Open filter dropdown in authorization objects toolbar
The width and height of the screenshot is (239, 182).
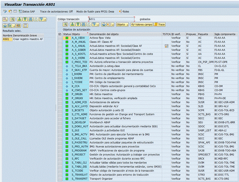[x=98, y=25]
